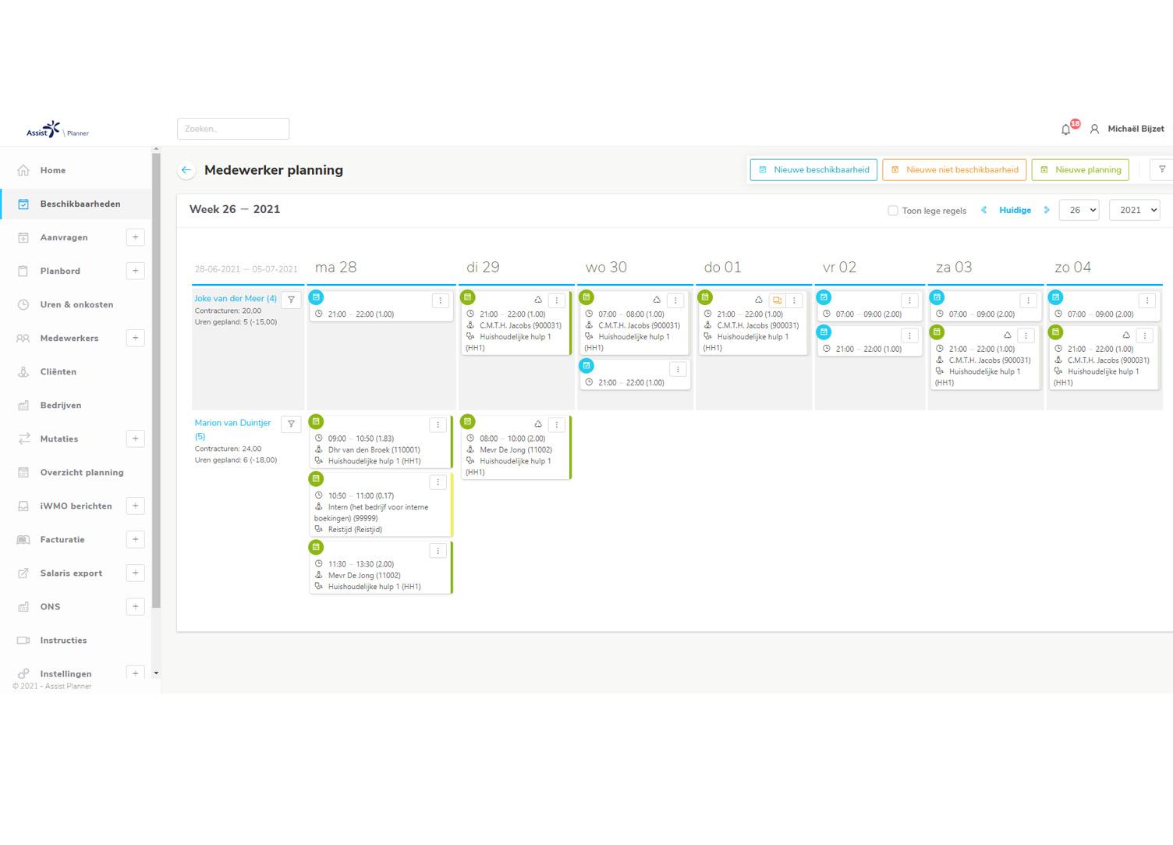Open the week number 26 dropdown

coord(1079,210)
